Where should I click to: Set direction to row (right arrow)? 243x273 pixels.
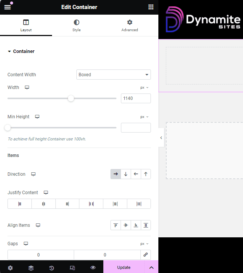116,174
